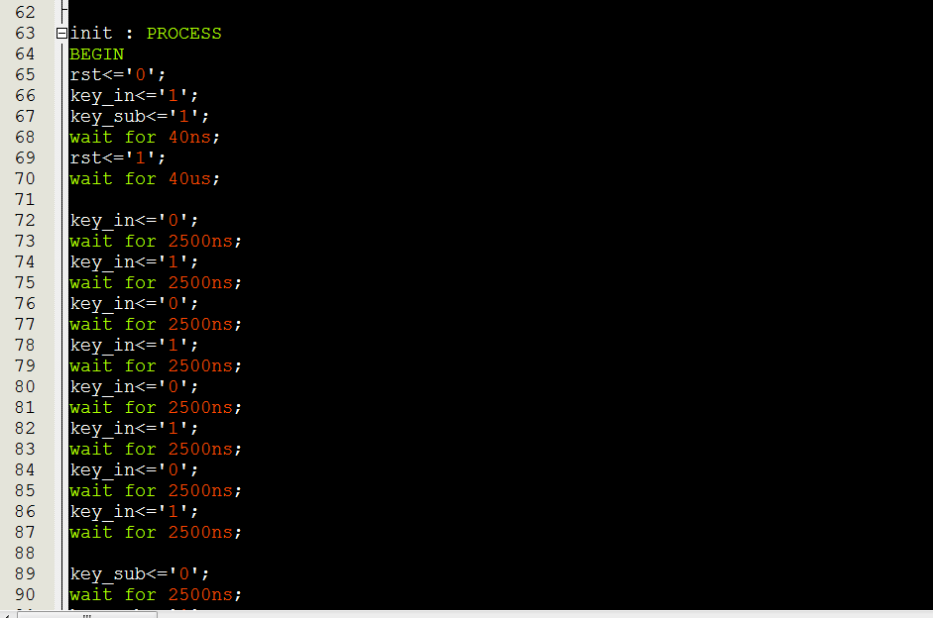Click the 'wait for 40ns' line
Image resolution: width=933 pixels, height=618 pixels.
tap(145, 138)
